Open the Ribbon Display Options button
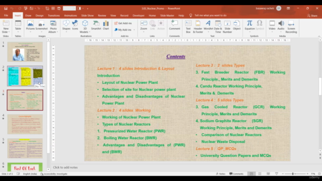This screenshot has height=181, width=322. (288, 9)
